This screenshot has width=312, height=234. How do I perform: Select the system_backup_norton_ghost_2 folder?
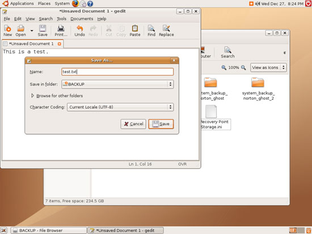[x=258, y=89]
